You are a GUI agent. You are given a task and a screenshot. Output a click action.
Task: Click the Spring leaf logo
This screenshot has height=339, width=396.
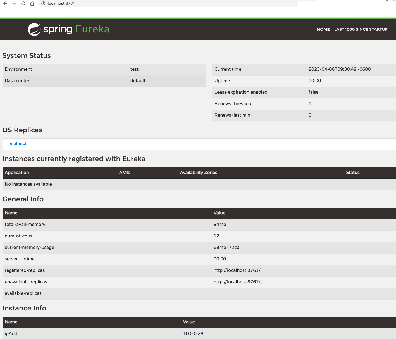coord(34,29)
